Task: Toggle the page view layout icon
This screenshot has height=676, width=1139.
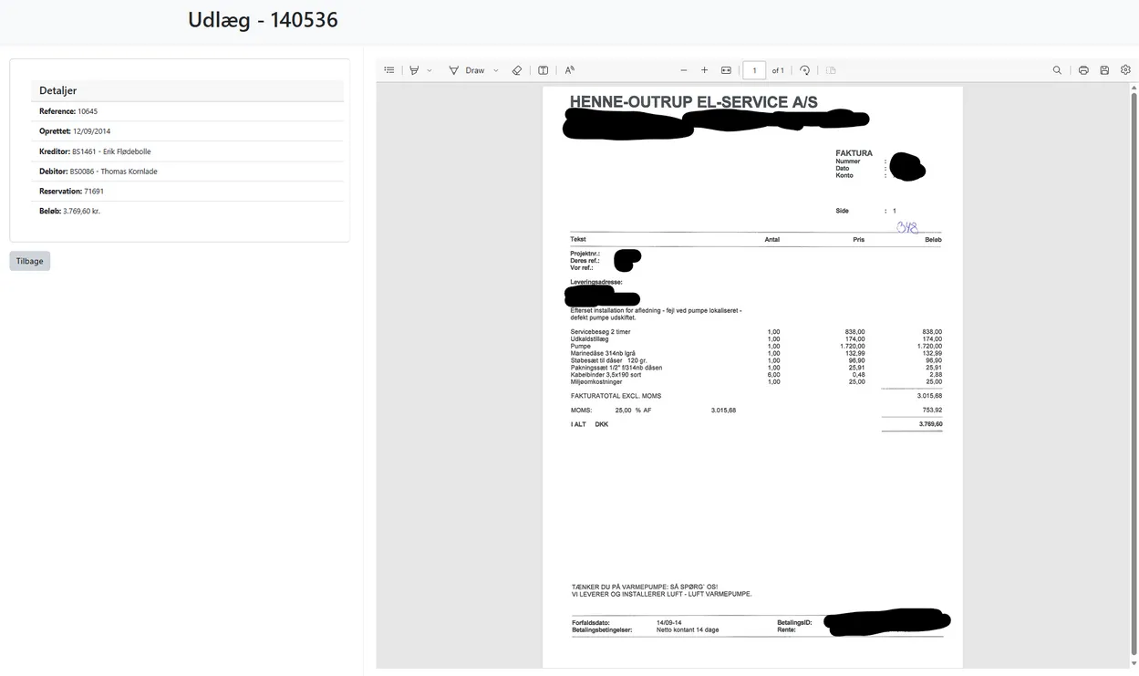Action: coord(544,70)
